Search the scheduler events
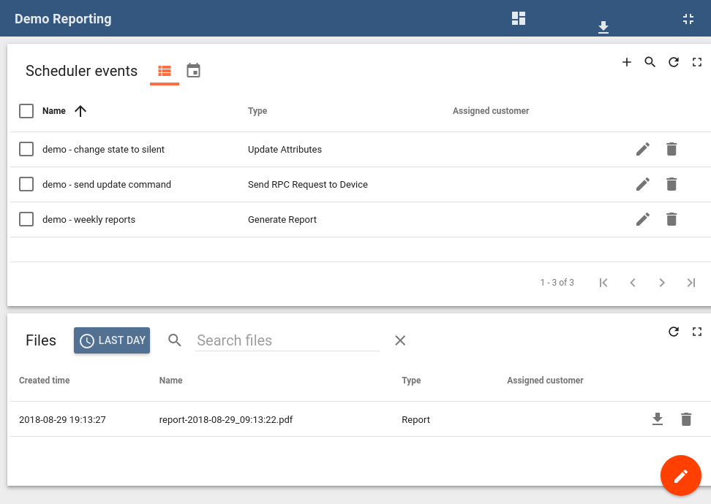 pos(650,62)
